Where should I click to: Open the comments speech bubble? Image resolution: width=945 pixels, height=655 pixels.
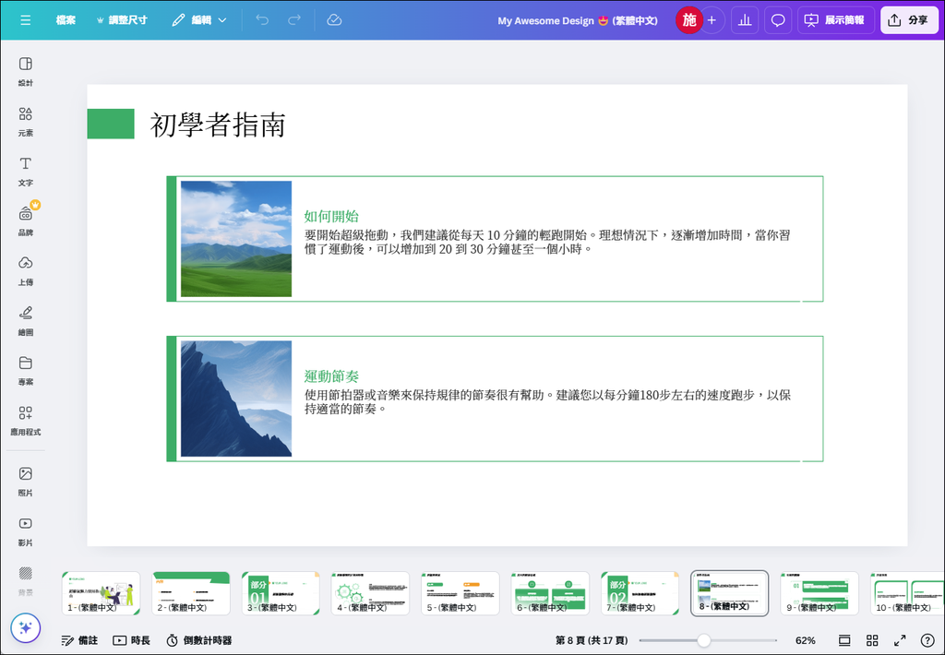coord(778,20)
